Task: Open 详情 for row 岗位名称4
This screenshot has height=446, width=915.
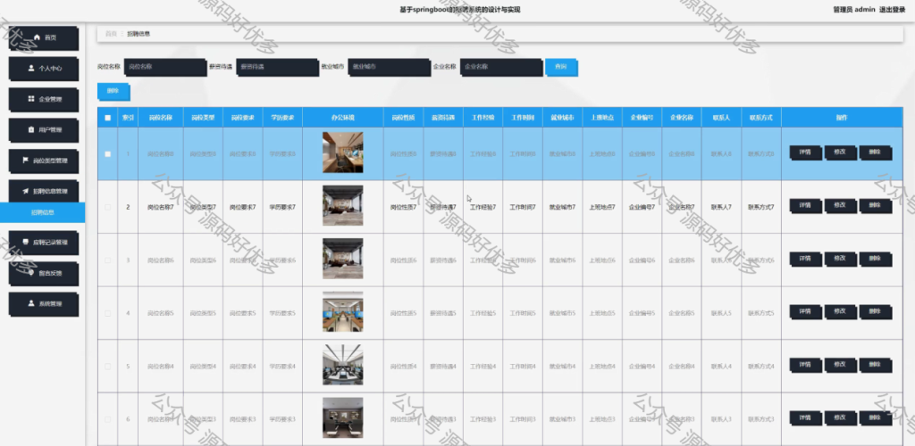Action: pos(805,365)
